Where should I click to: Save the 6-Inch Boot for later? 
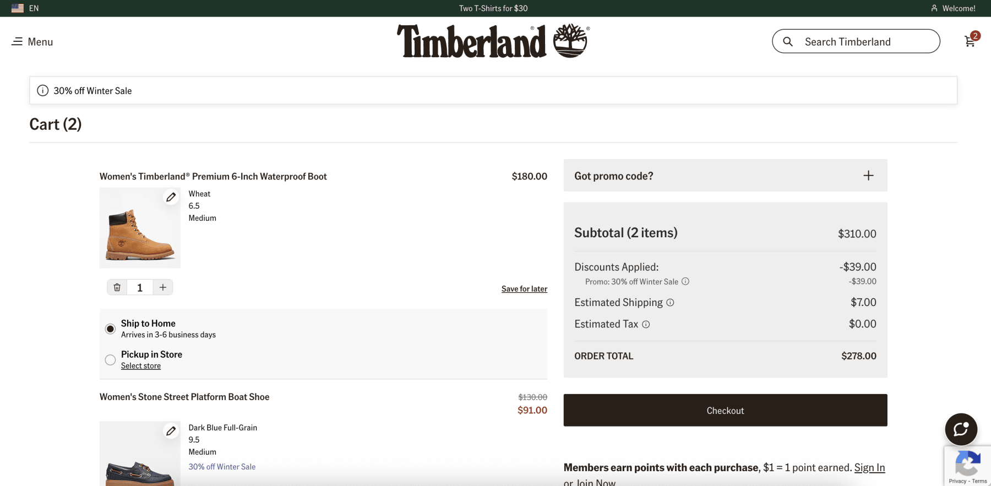click(x=524, y=289)
